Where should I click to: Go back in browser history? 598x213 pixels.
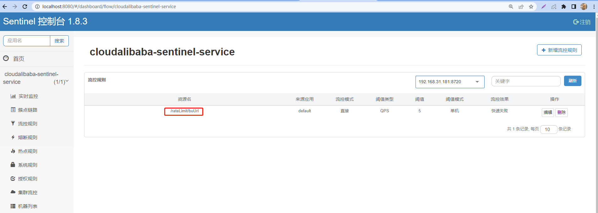[5, 7]
